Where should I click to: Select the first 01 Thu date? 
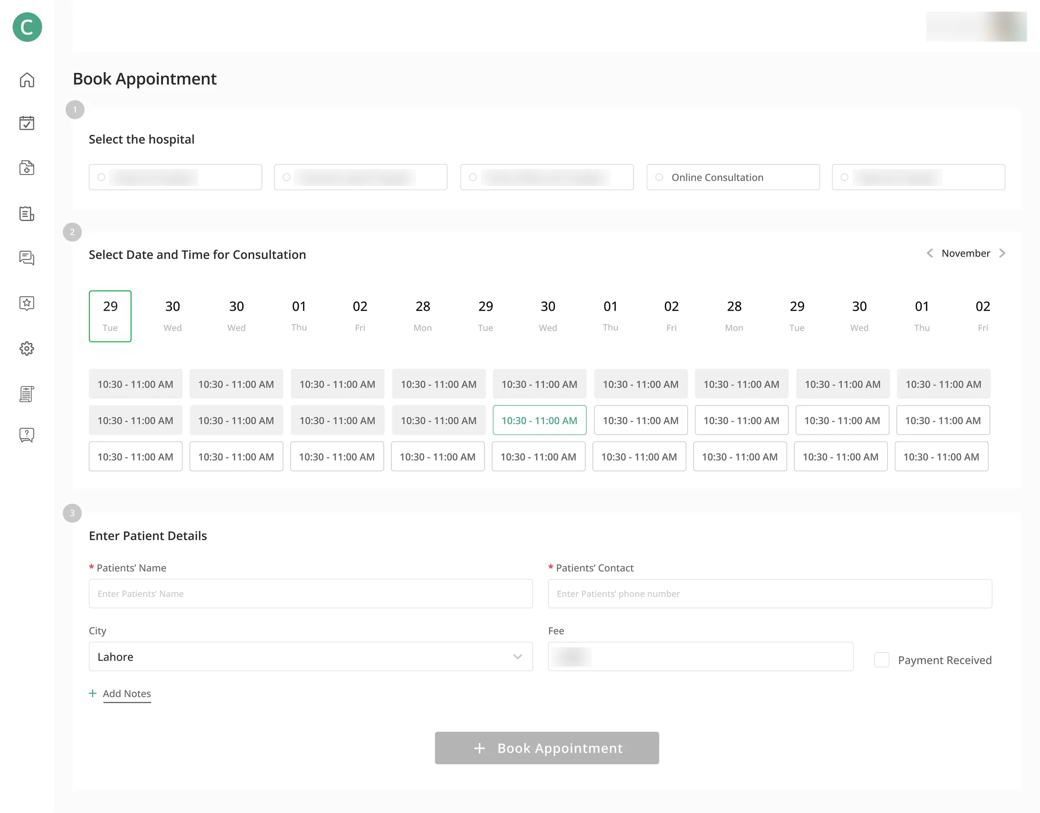299,316
